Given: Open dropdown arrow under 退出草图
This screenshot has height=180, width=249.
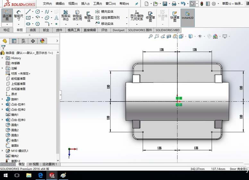Looking at the screenshot, I should point(7,25).
